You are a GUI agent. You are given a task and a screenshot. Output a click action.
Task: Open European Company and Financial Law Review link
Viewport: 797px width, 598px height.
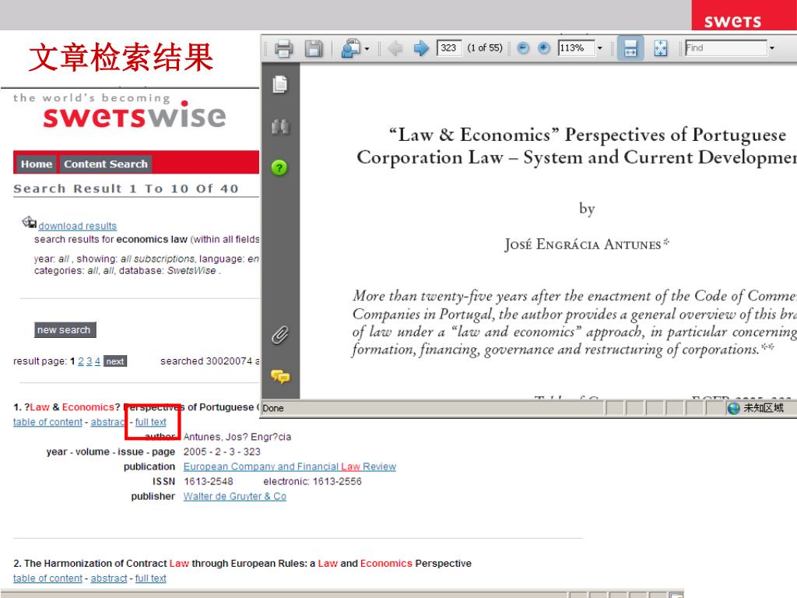pyautogui.click(x=290, y=467)
